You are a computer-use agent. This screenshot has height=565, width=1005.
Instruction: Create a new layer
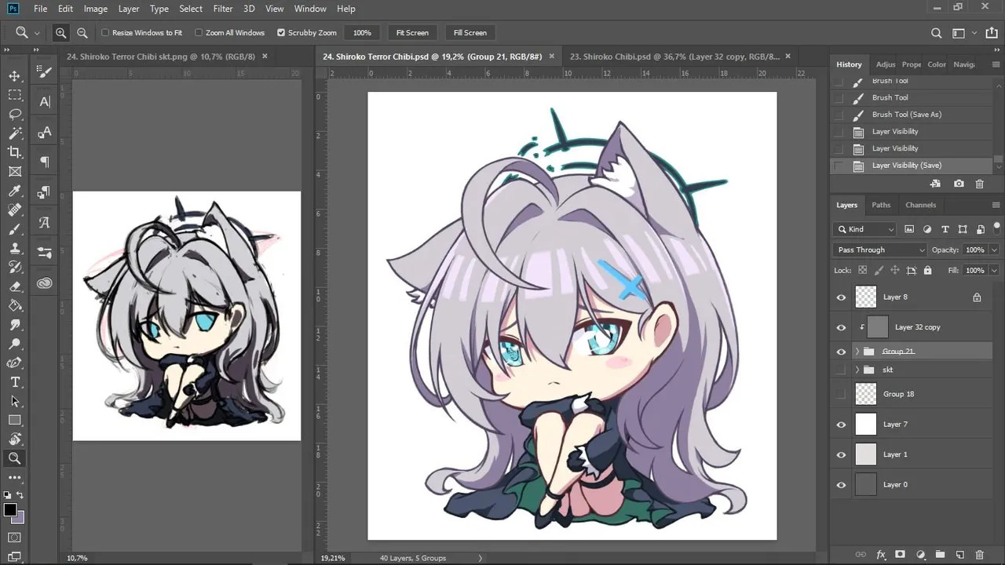tap(959, 555)
